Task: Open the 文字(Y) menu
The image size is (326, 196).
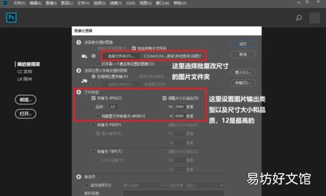Action: coord(83,3)
